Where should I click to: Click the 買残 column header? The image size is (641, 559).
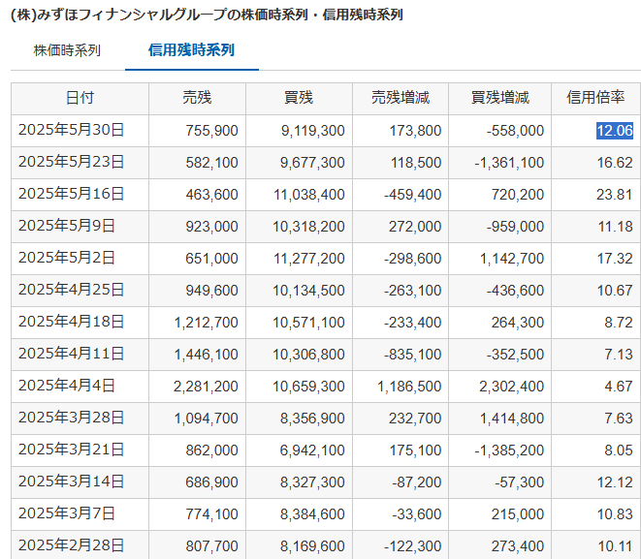point(299,98)
